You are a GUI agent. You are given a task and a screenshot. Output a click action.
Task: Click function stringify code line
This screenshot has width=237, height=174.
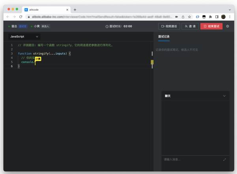click(44, 54)
